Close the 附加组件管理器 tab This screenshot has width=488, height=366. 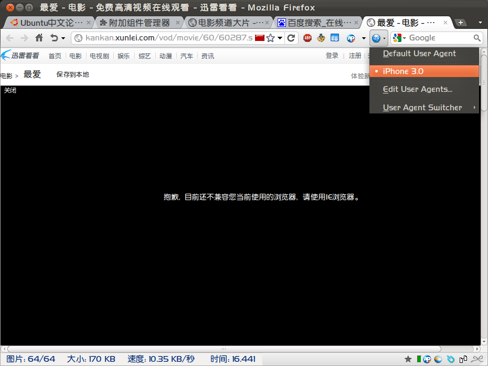pos(178,23)
